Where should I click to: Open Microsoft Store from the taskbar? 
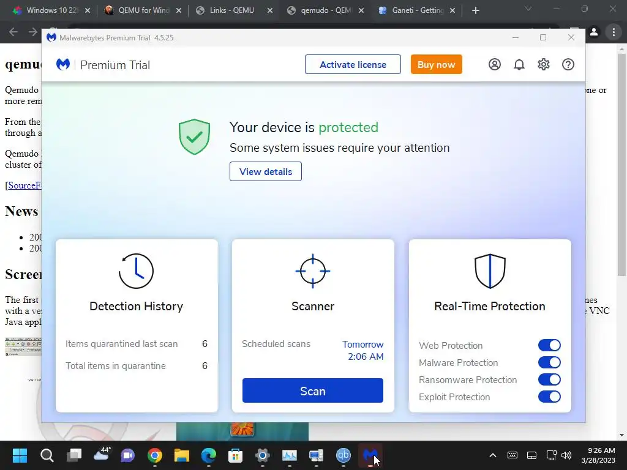point(236,455)
